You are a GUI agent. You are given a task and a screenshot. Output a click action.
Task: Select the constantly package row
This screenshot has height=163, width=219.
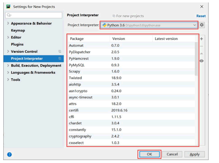pos(131,130)
